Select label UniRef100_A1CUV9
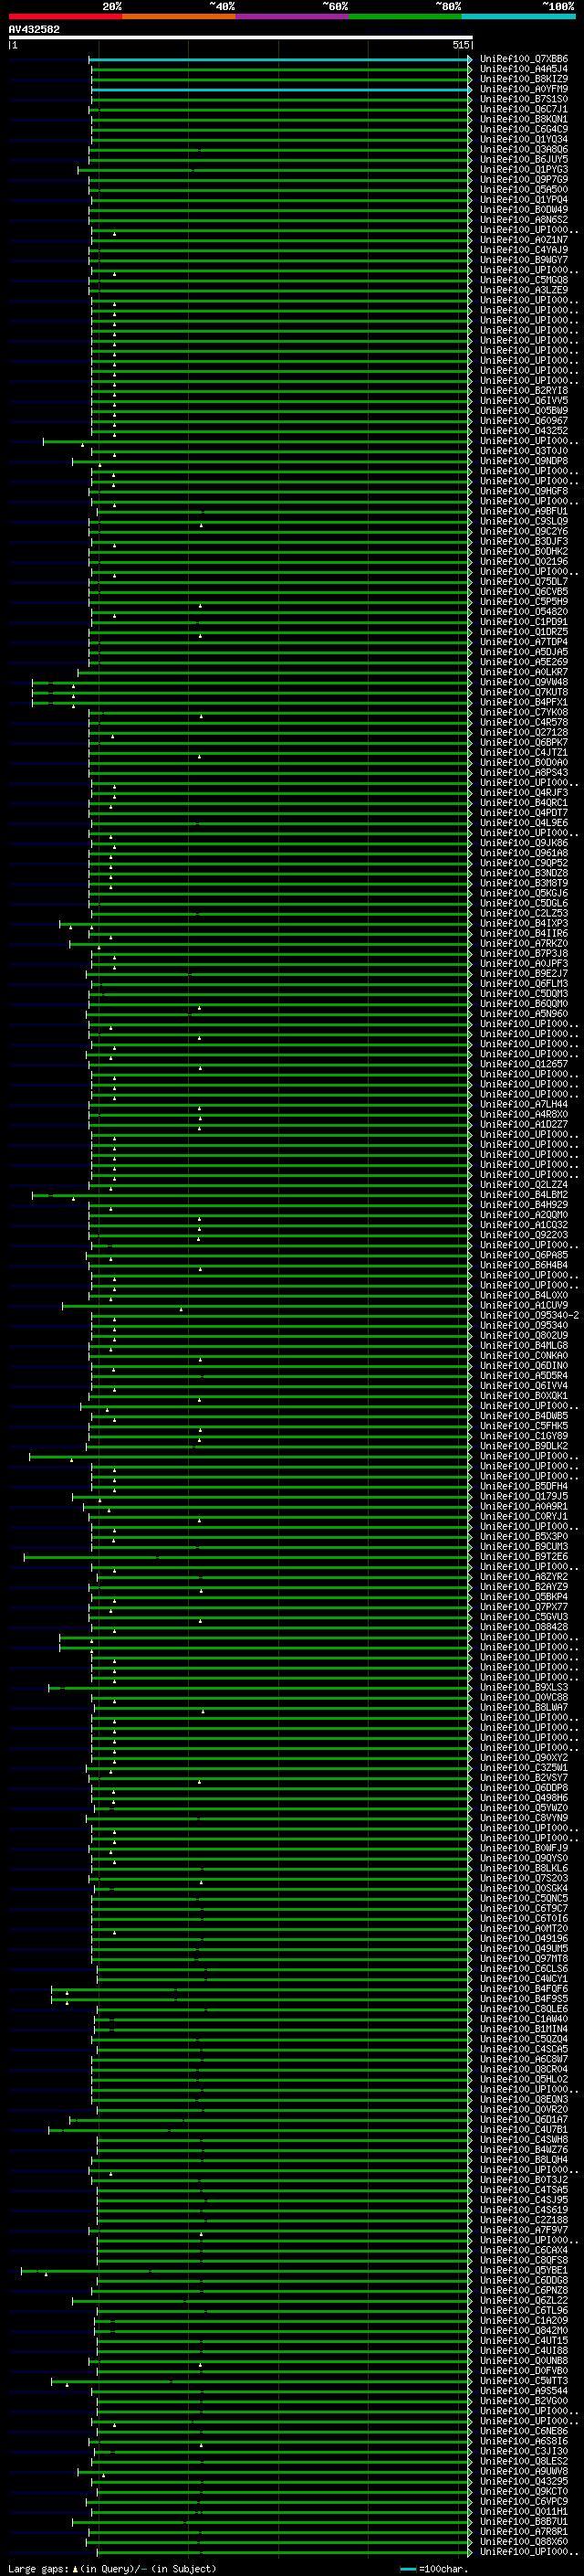This screenshot has width=584, height=2576. point(524,1305)
